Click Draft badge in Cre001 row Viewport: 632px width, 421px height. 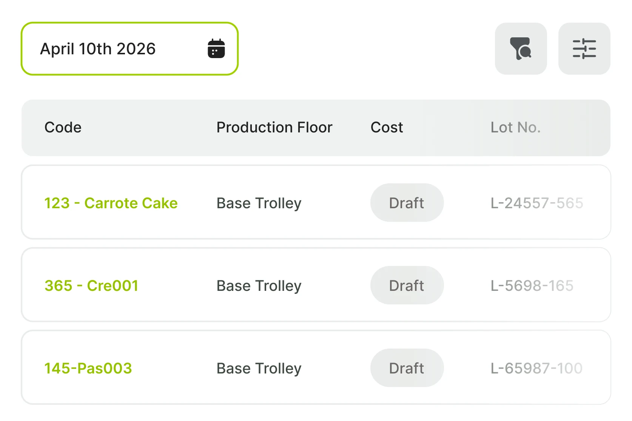point(407,286)
